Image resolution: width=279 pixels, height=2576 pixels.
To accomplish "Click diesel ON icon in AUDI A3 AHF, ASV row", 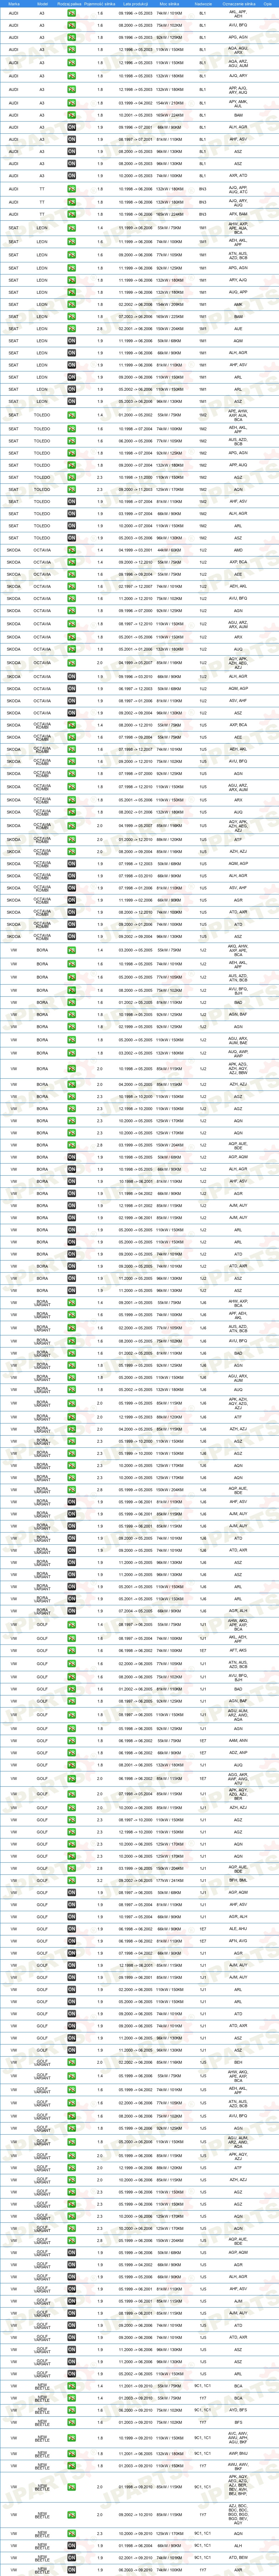I will pos(71,139).
